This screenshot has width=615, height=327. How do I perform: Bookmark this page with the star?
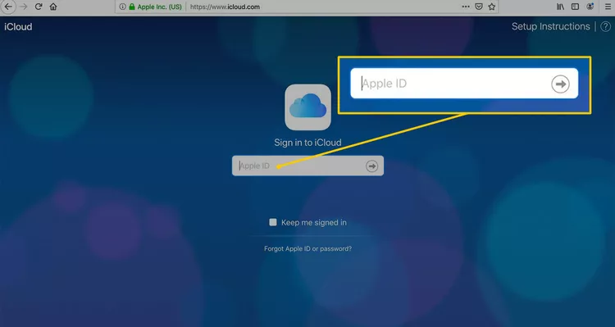(x=492, y=7)
